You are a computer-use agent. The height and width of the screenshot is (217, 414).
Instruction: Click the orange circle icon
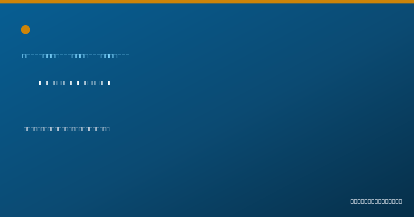click(x=26, y=30)
